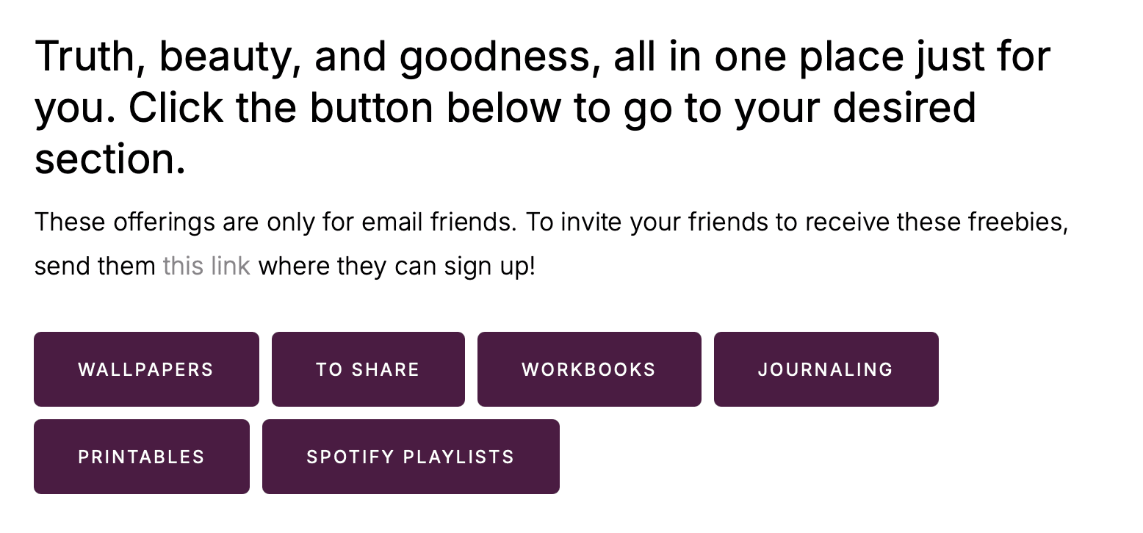Click the text "where they can sign up!"
Viewport: 1143px width, 533px height.
pos(397,266)
